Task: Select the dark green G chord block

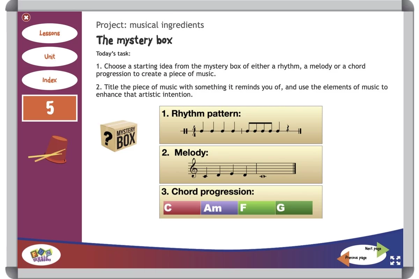Action: coord(294,208)
